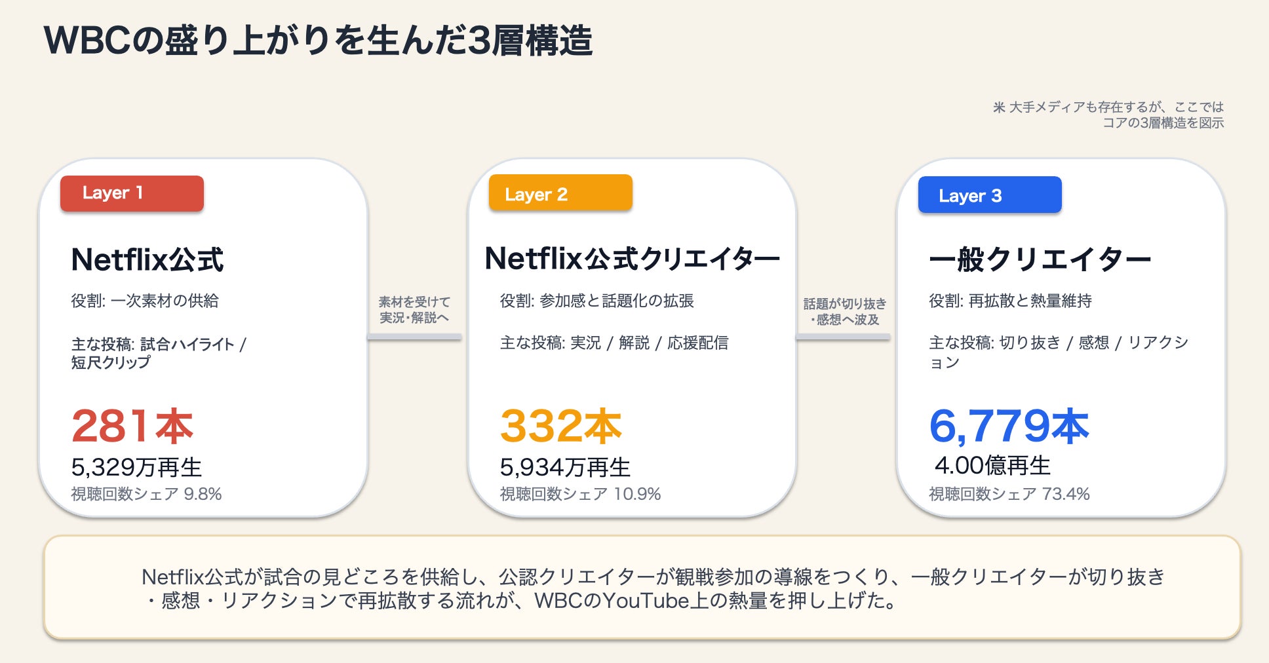Click the 視聴回数シェア 73.4% text
This screenshot has height=663, width=1269.
pos(1009,494)
